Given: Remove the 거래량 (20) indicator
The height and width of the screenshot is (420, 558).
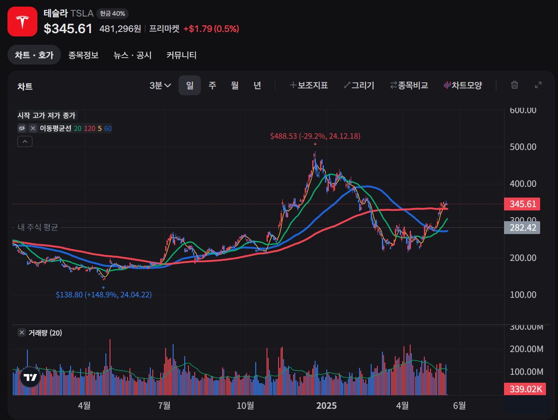Looking at the screenshot, I should point(22,333).
